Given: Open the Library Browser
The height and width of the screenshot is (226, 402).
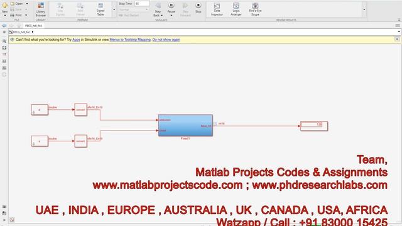Looking at the screenshot, I should coord(40,9).
